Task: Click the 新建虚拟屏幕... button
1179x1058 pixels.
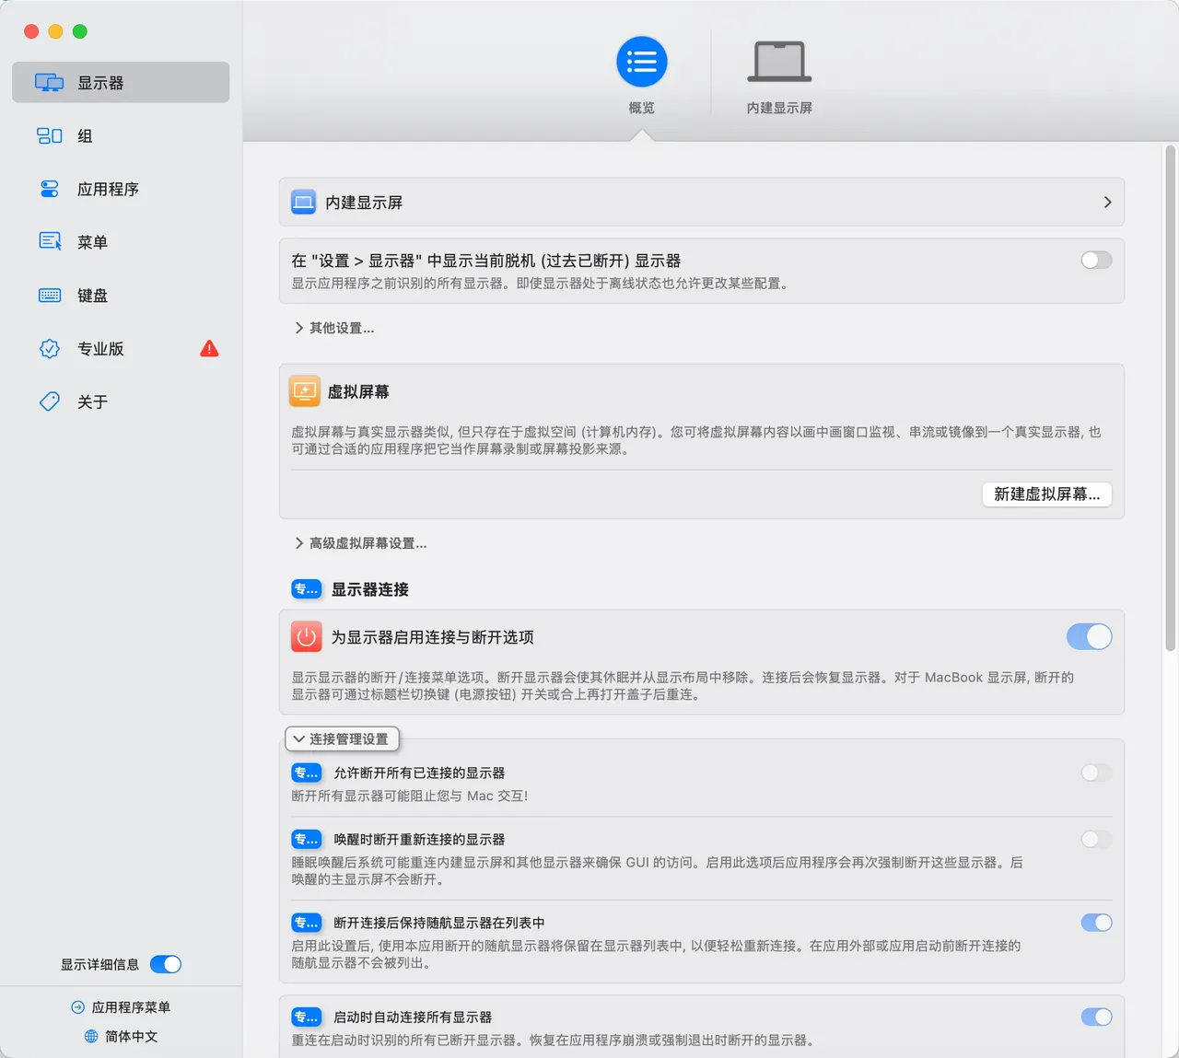Action: pyautogui.click(x=1046, y=494)
